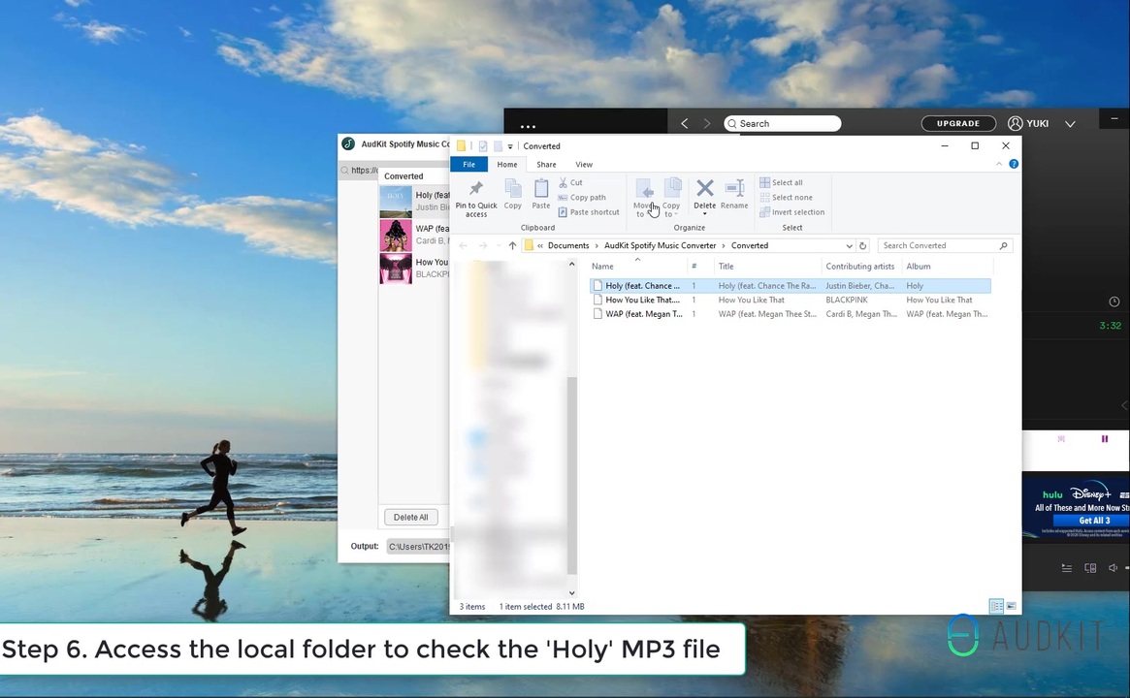Click Get All 3 in Hulu ad

click(1094, 521)
